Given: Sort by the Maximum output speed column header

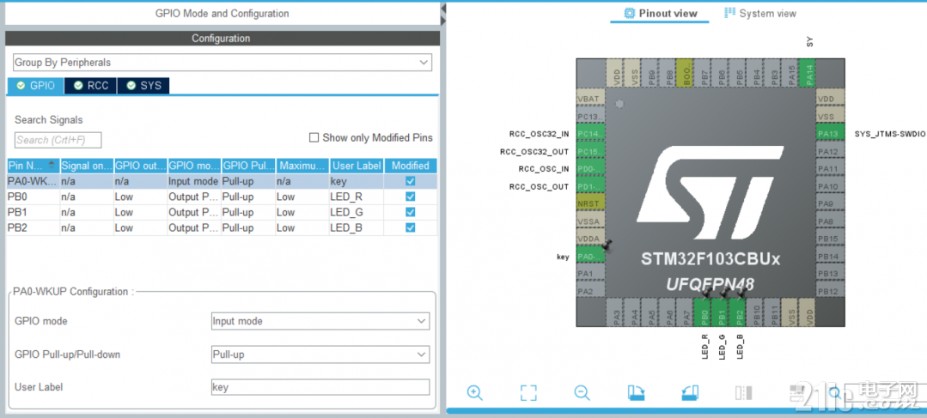Looking at the screenshot, I should pyautogui.click(x=302, y=166).
